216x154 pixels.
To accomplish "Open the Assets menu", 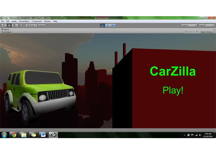I will [x=14, y=21].
